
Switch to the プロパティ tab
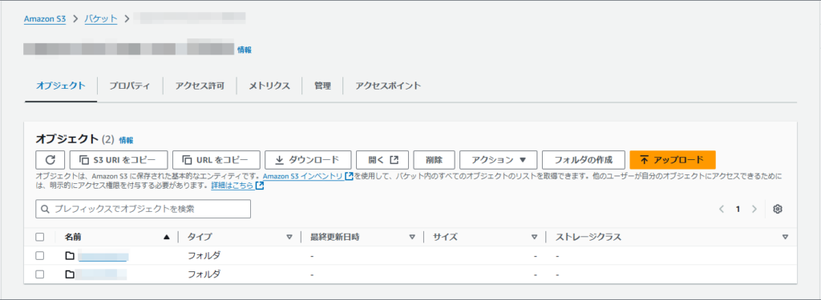tap(129, 86)
